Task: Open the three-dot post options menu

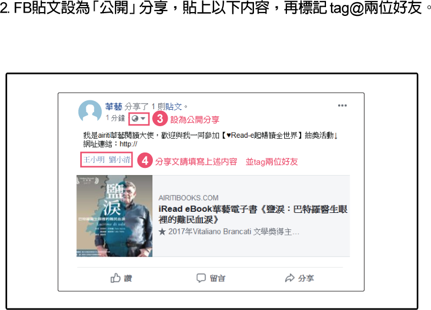Action: click(x=342, y=105)
